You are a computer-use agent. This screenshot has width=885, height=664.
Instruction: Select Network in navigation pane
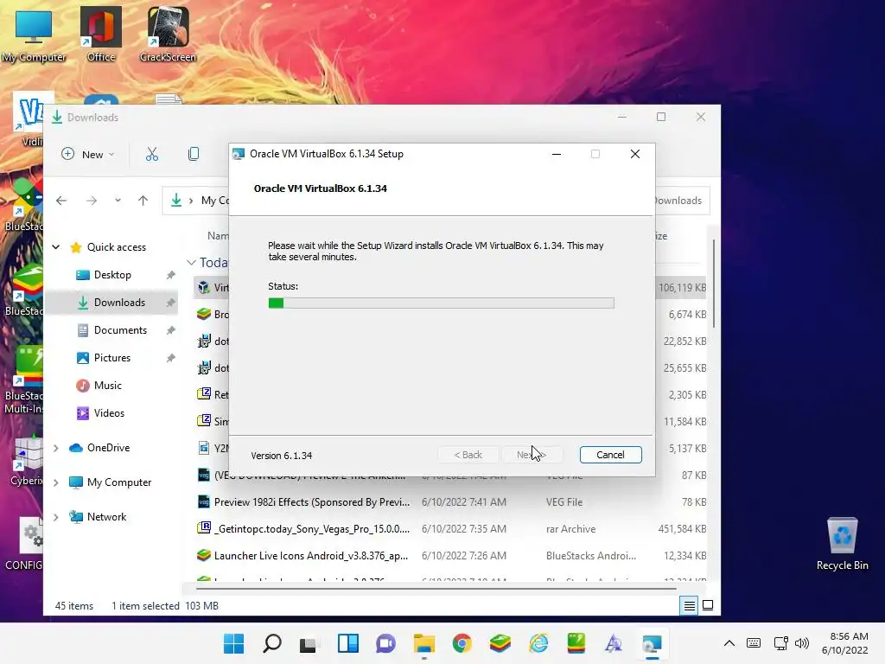tap(106, 517)
